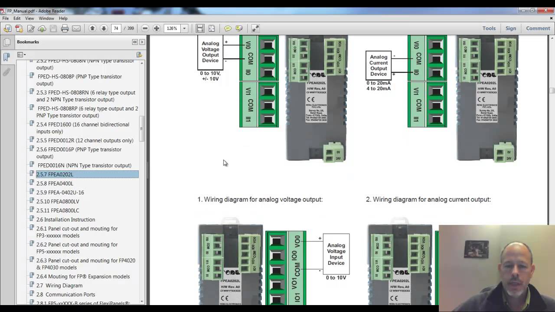The width and height of the screenshot is (555, 312).
Task: Select bookmark FPED-HS-0808RP relay type output
Action: 87,112
